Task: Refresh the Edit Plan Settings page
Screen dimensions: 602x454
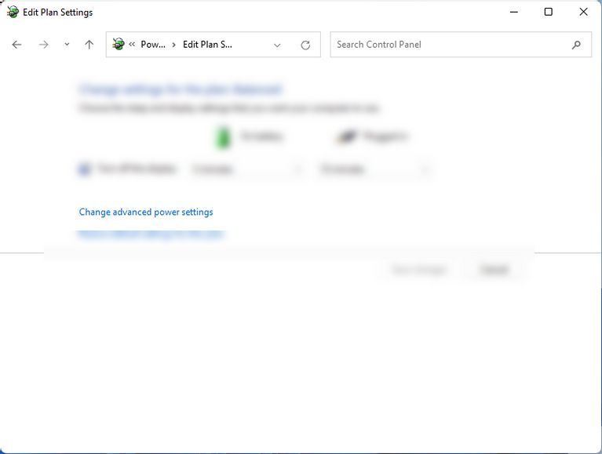Action: (x=305, y=45)
